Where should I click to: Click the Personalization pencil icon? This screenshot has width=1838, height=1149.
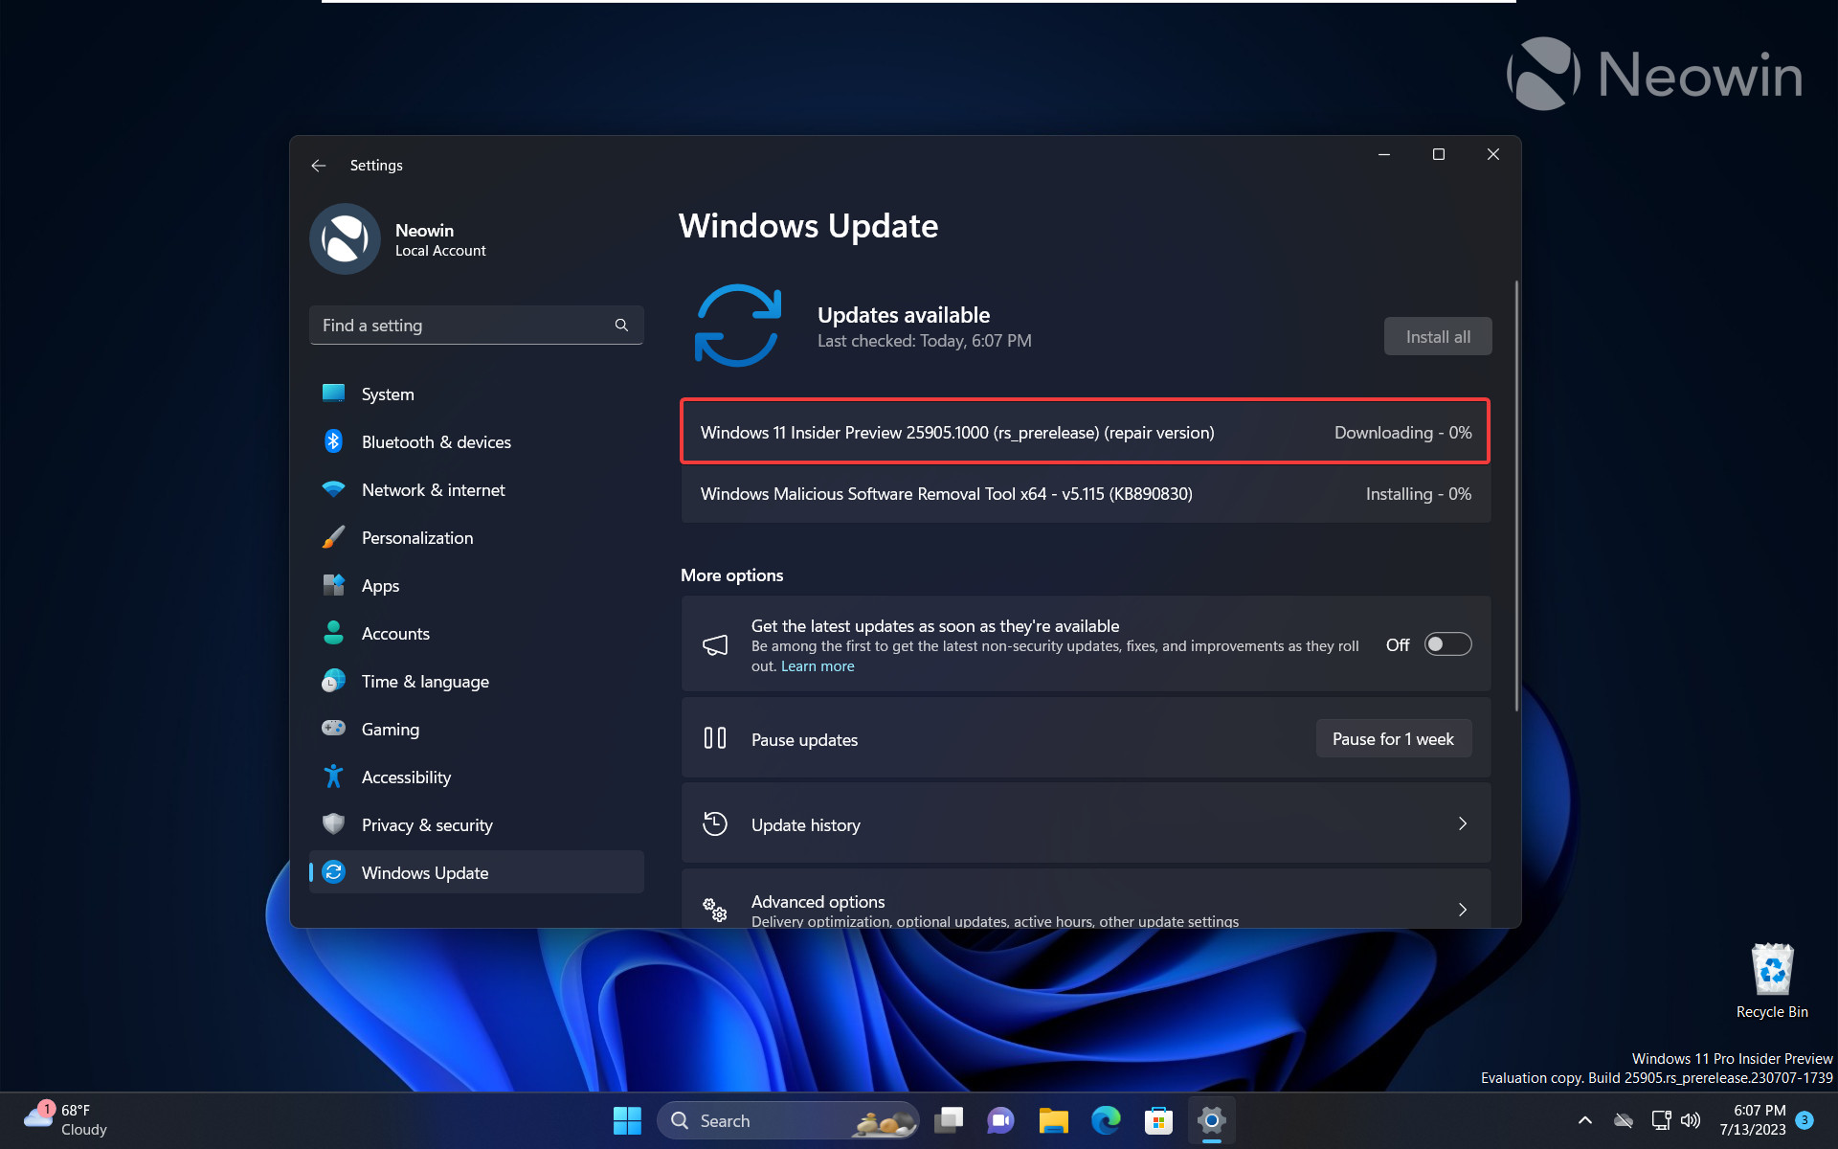pyautogui.click(x=335, y=537)
